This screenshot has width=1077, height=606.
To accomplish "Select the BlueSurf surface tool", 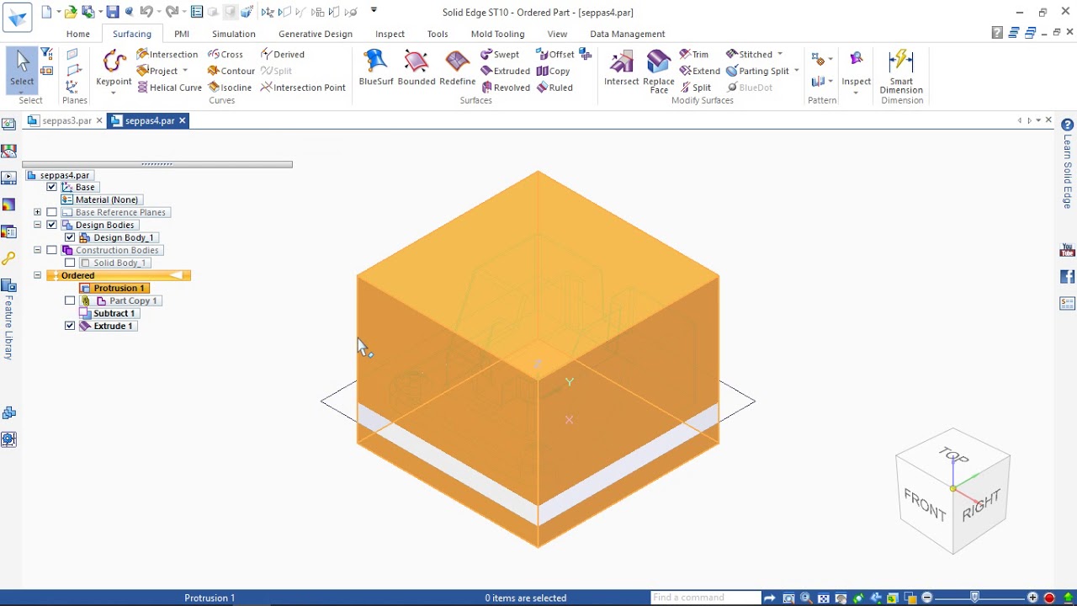I will point(375,67).
